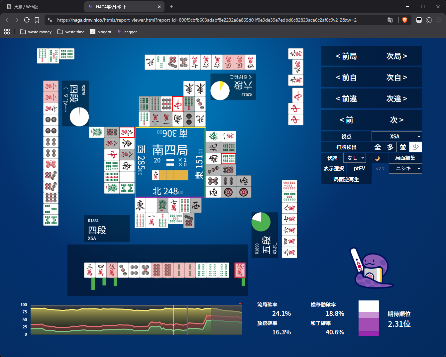Viewport: 446px width, 357px height.
Task: Click the R1831 四段 XSA player panel
Action: 107,229
